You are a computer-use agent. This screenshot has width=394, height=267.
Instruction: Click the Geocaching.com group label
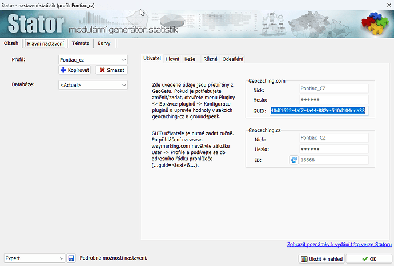click(267, 81)
